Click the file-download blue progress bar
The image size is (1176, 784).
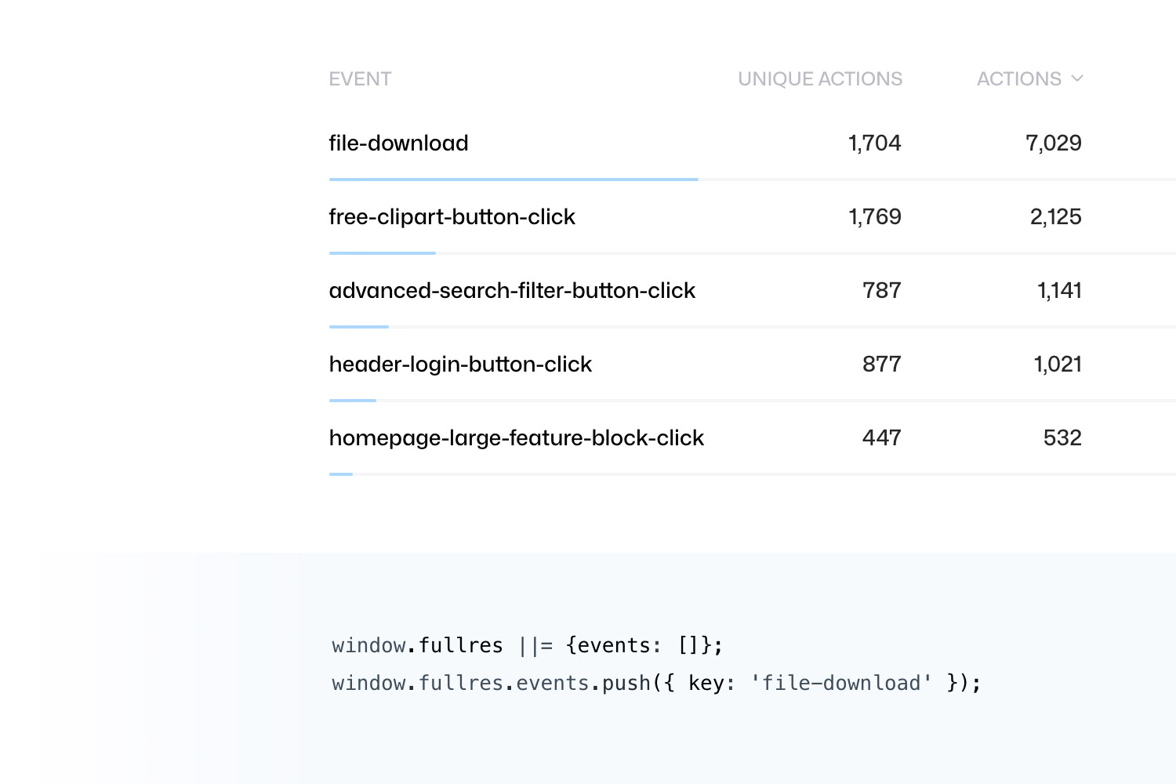tap(514, 180)
